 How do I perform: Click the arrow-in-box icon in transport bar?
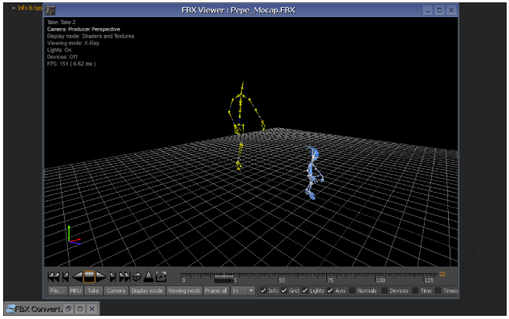click(162, 276)
